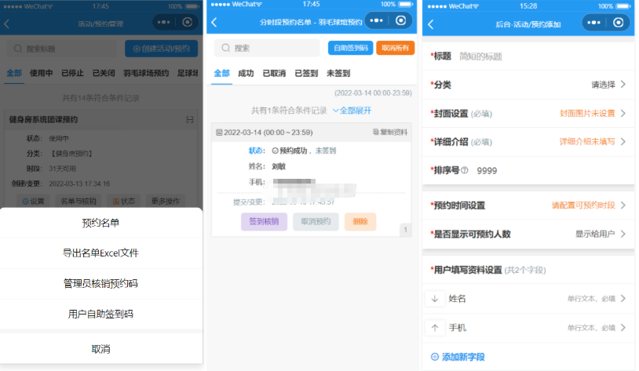
Task: Click page number 1 badge in record card
Action: (405, 230)
